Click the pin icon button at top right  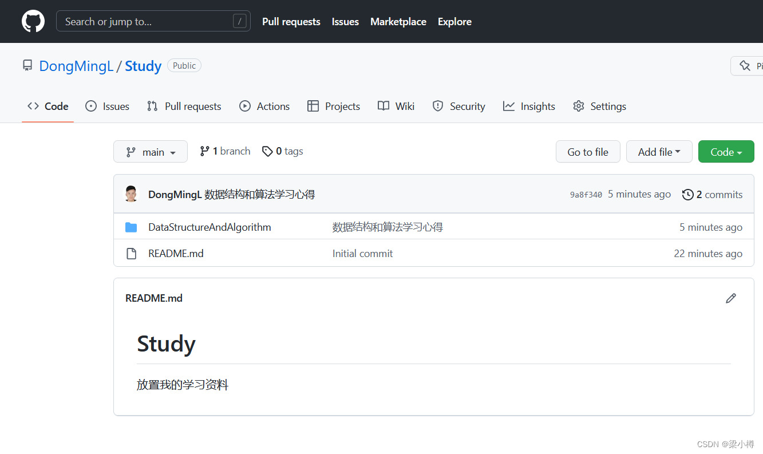tap(747, 66)
